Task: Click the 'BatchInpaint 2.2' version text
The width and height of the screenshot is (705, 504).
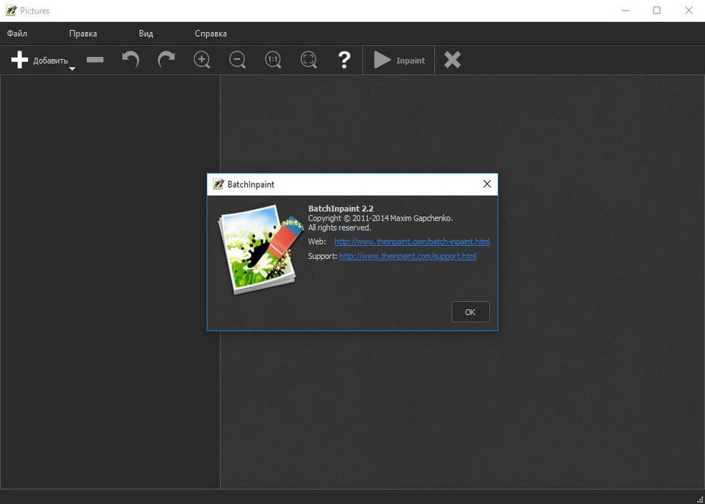Action: tap(341, 208)
